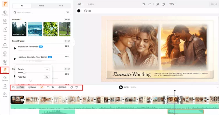Click the Impact Dark Slow Burst track name
Viewport: 219px width, 115px height.
point(28,47)
